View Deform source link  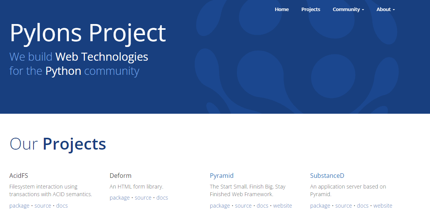coord(143,198)
